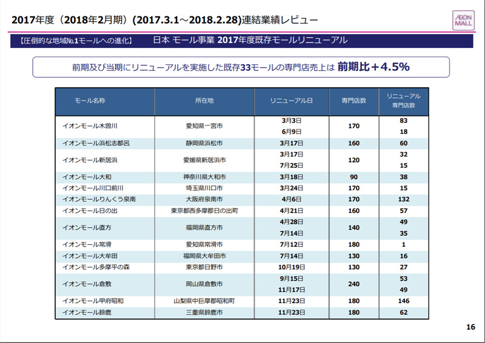Select the イオンモール直方 row name
The width and height of the screenshot is (485, 343).
[87, 227]
